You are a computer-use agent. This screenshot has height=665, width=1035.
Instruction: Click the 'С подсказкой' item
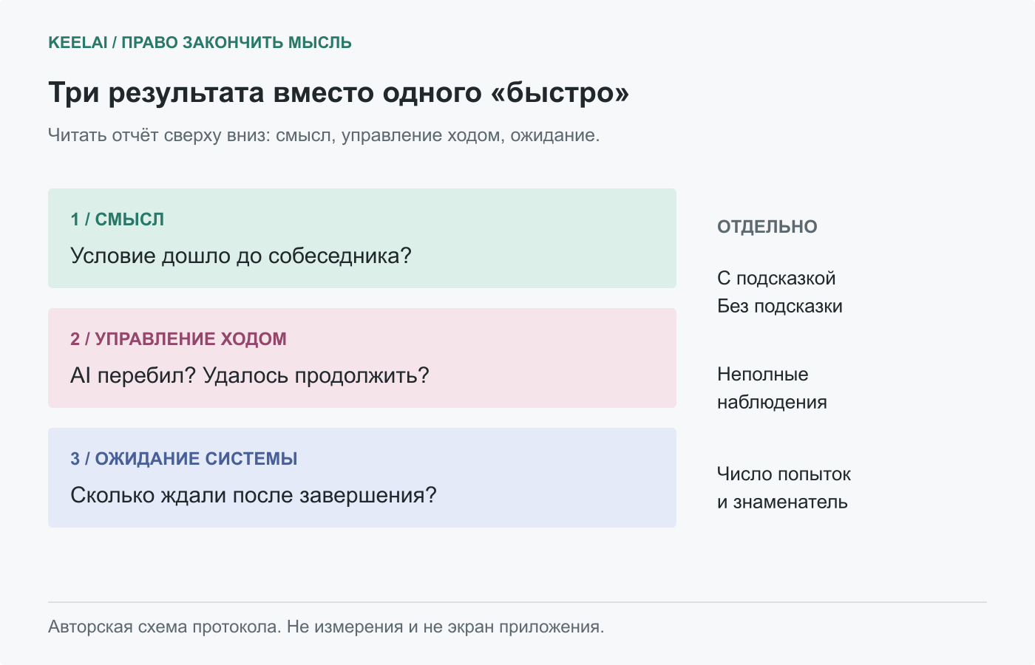tap(776, 279)
